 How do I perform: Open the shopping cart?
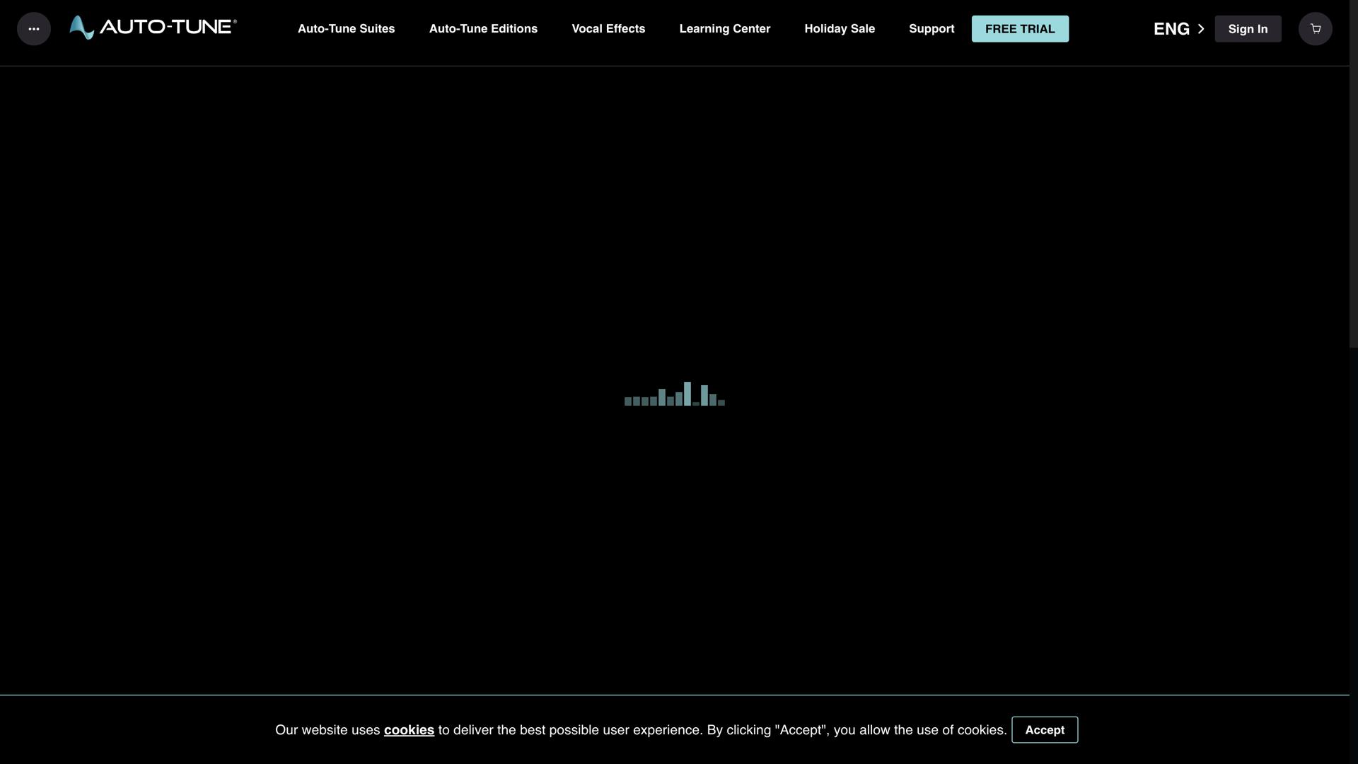coord(1315,29)
